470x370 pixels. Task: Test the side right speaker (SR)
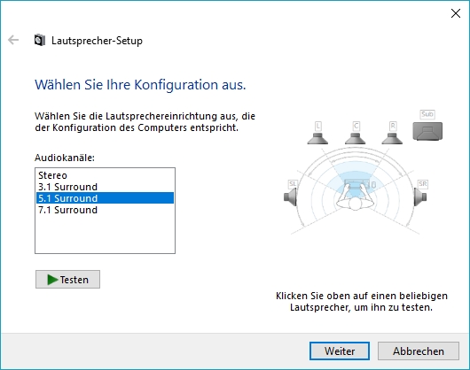[x=420, y=197]
